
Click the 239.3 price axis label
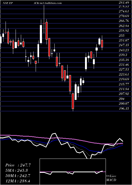(123, 55)
